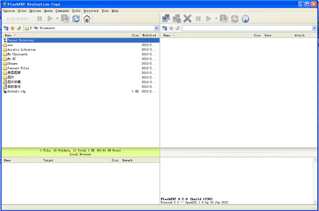Click the Tencent Files folder icon
Screen dimensions: 319x211
(5, 68)
